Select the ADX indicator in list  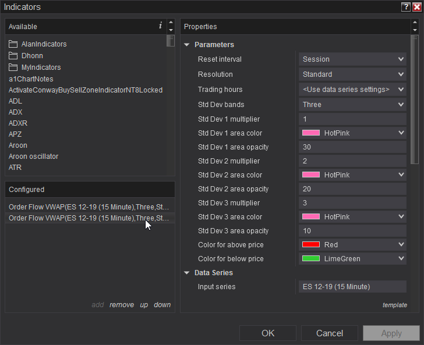pyautogui.click(x=16, y=112)
